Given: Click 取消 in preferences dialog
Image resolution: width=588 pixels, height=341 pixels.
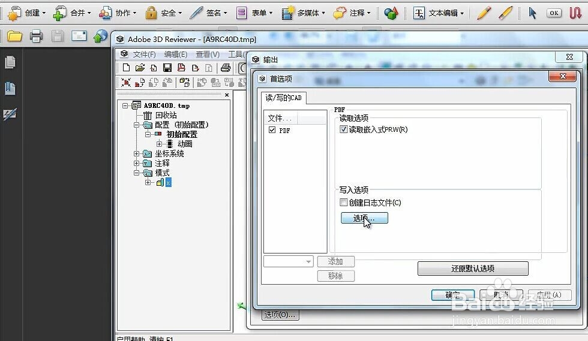Looking at the screenshot, I should click(501, 295).
